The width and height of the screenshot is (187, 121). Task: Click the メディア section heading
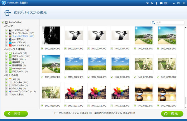pos(8,26)
